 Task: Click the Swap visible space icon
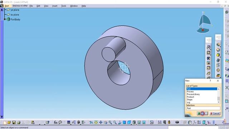click(x=144, y=123)
